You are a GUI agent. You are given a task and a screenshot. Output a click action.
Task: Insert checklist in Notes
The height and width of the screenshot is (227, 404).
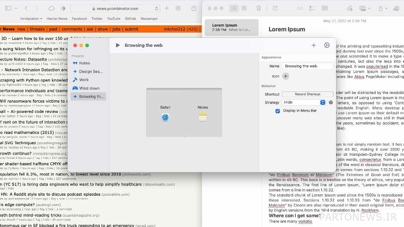312,8
